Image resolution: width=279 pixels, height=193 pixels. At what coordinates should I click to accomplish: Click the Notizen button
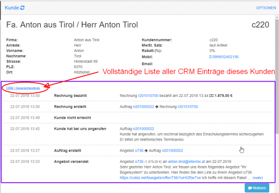(257, 188)
